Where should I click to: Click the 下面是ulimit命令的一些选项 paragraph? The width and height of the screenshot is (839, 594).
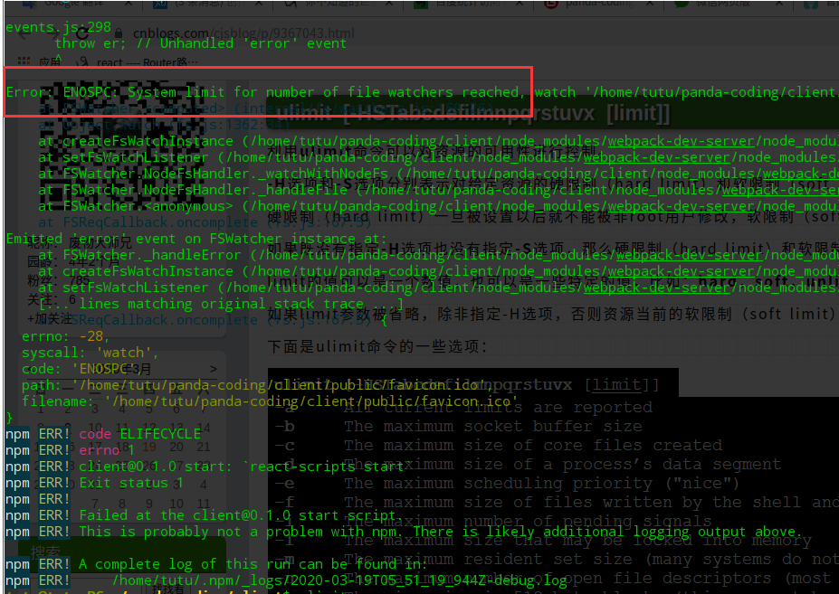377,346
